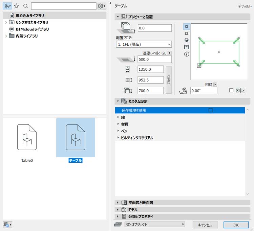254x231 pixels.
Task: Show object information icon
Action: click(x=187, y=54)
